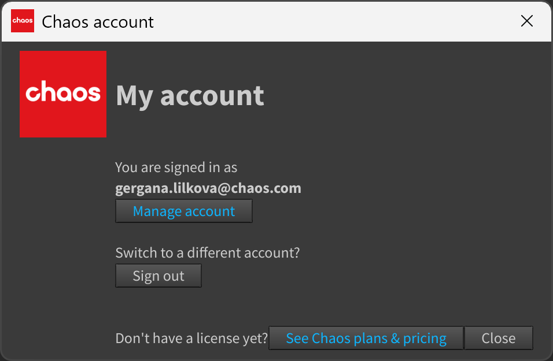The width and height of the screenshot is (553, 361).
Task: Close the dialog with the X icon
Action: (527, 21)
